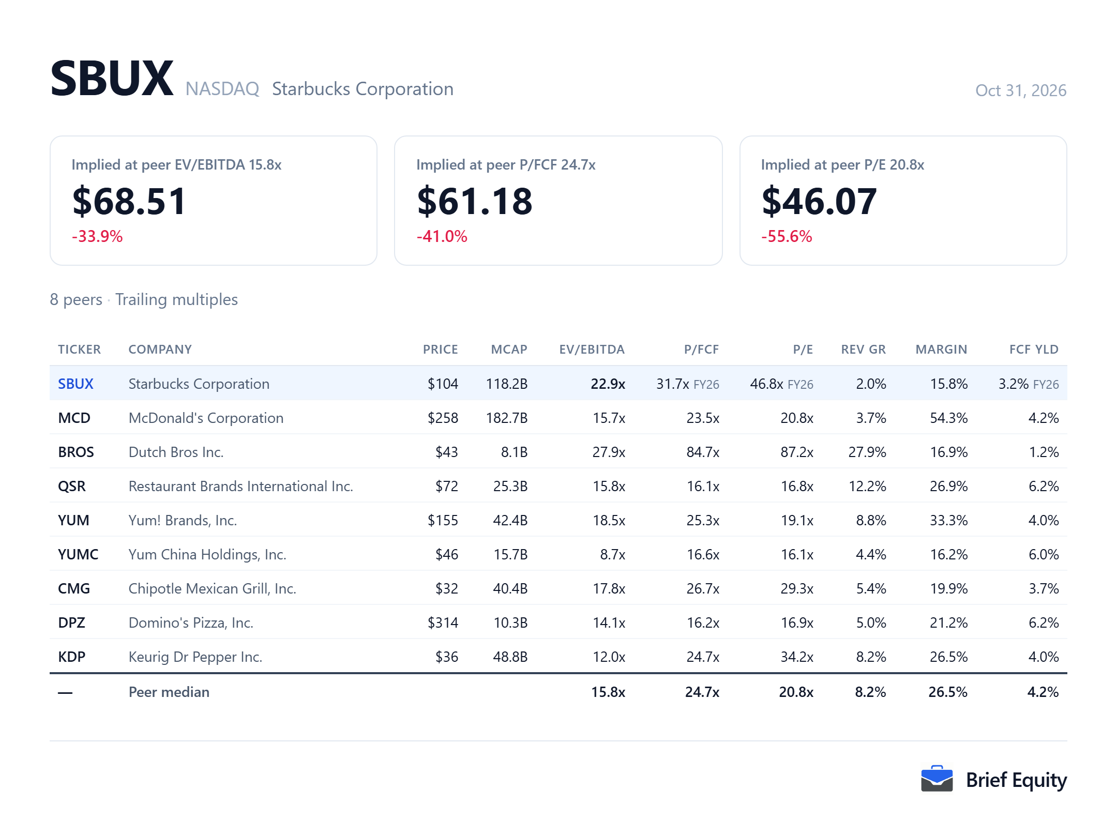Click the Brief Equity briefcase logo icon
Screen dimensions: 1117x820
[x=937, y=779]
